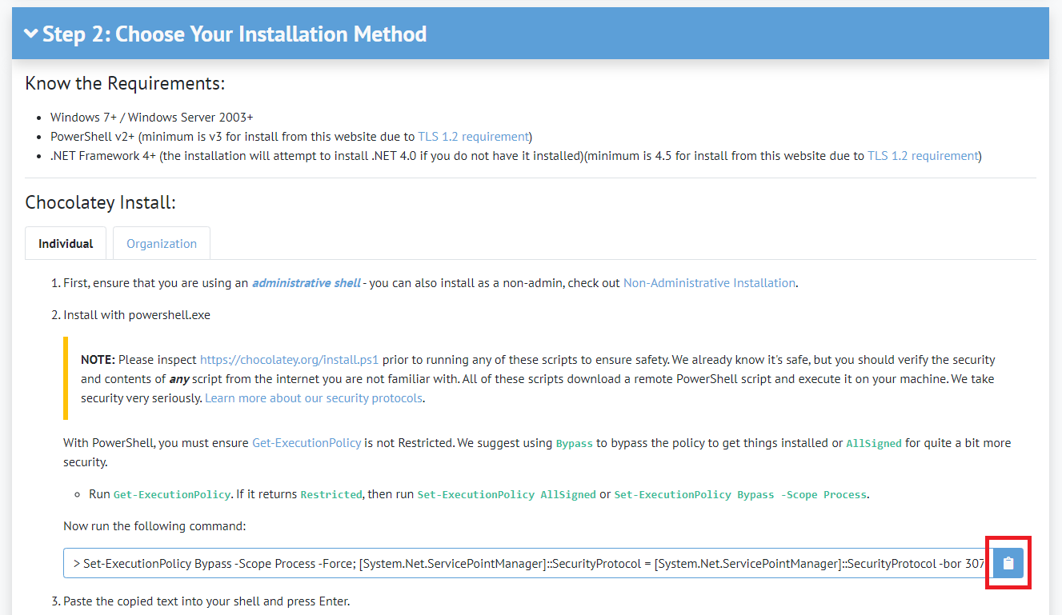1062x615 pixels.
Task: Click Get-ExecutionPolicy code in bullet
Action: [x=172, y=495]
